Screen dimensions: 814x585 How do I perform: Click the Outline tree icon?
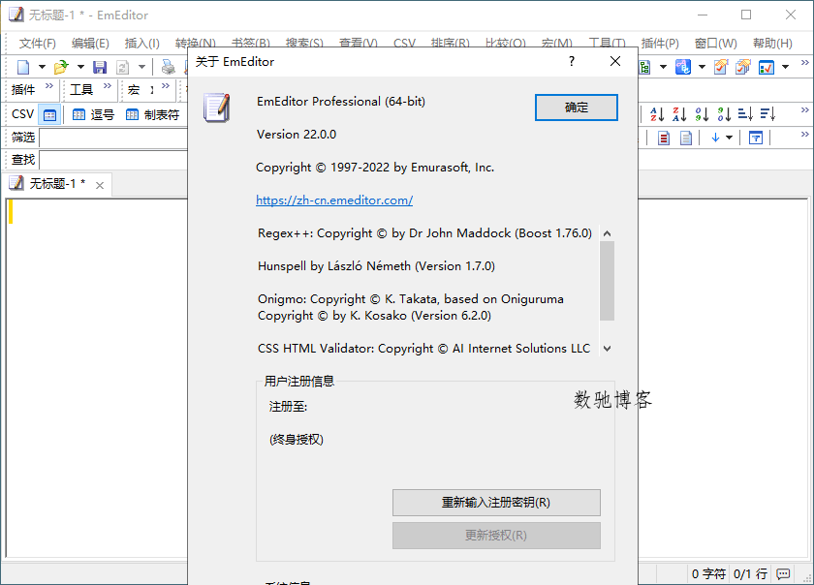click(x=644, y=67)
